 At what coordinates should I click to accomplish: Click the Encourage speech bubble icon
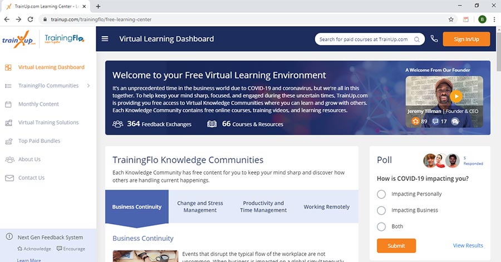(59, 249)
